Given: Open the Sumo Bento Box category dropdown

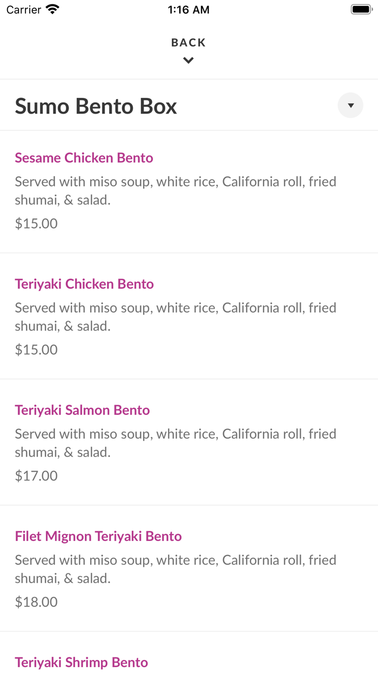Looking at the screenshot, I should (x=350, y=105).
